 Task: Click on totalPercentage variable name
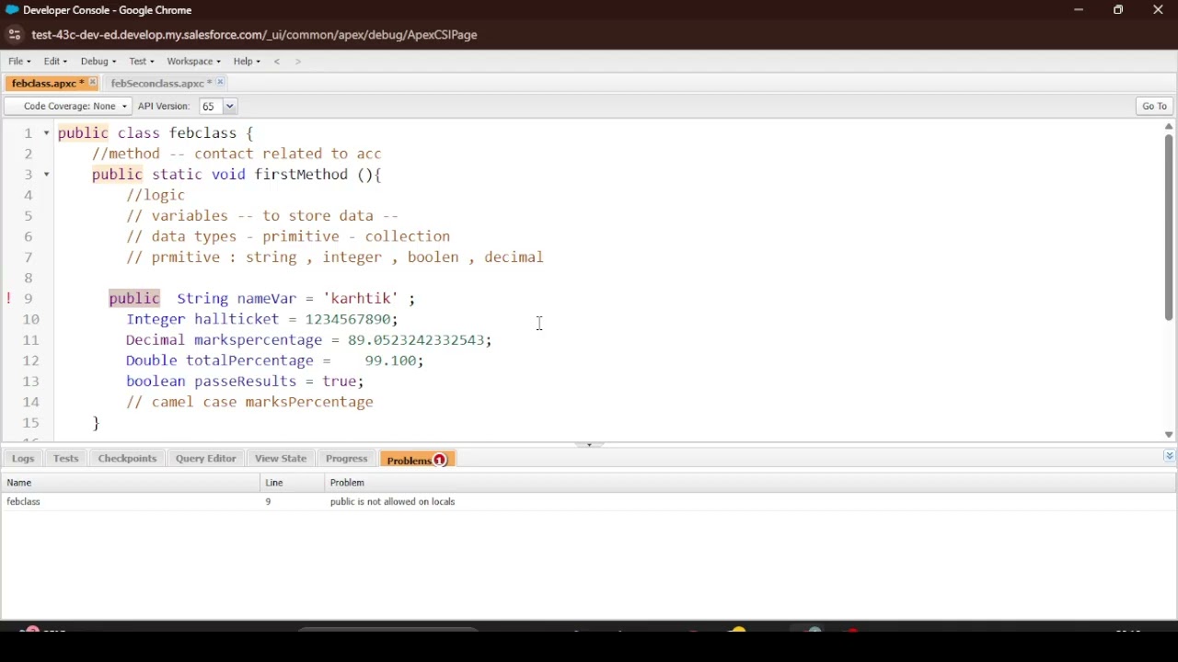249,360
